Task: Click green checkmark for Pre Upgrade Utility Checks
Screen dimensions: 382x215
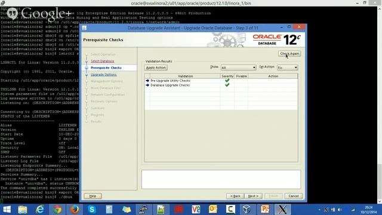Action: (227, 81)
